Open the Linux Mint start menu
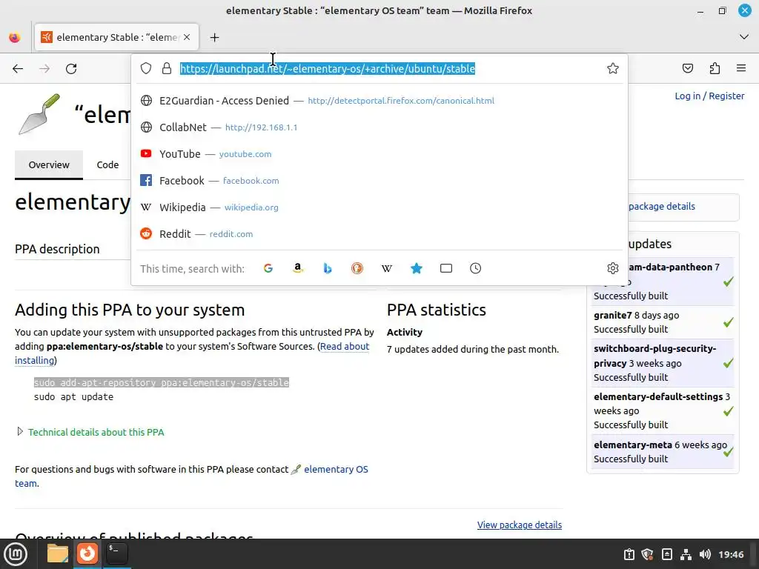This screenshot has width=759, height=569. [16, 554]
